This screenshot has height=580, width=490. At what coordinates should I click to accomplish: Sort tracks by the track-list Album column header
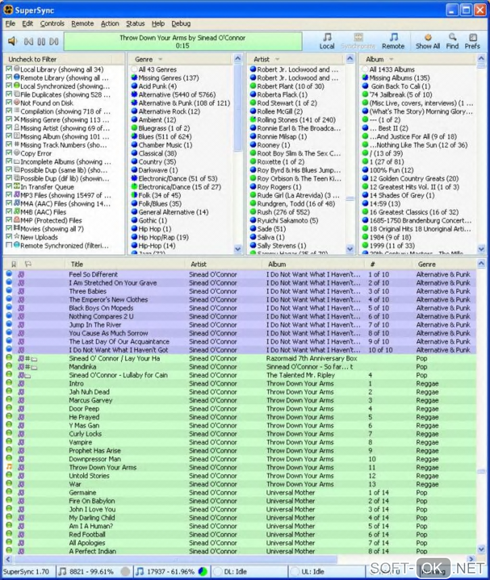277,264
